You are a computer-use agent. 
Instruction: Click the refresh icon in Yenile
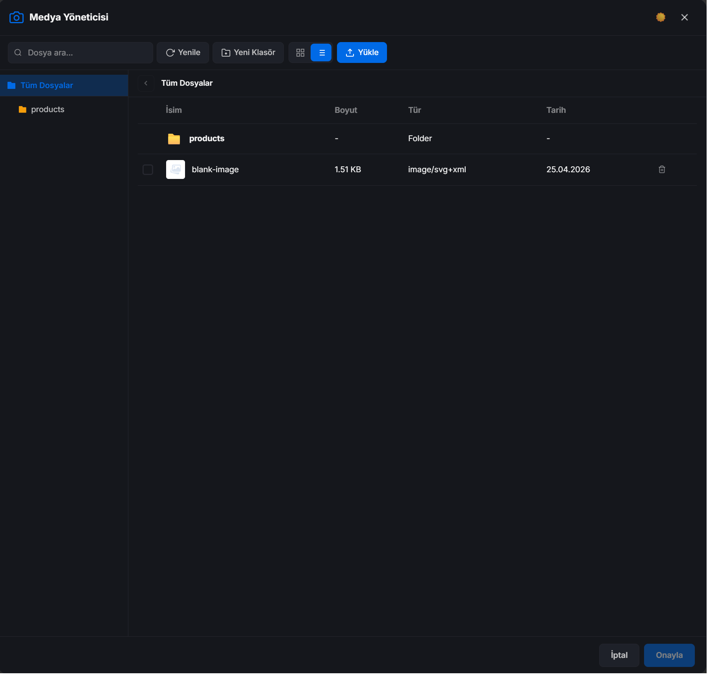(x=170, y=52)
